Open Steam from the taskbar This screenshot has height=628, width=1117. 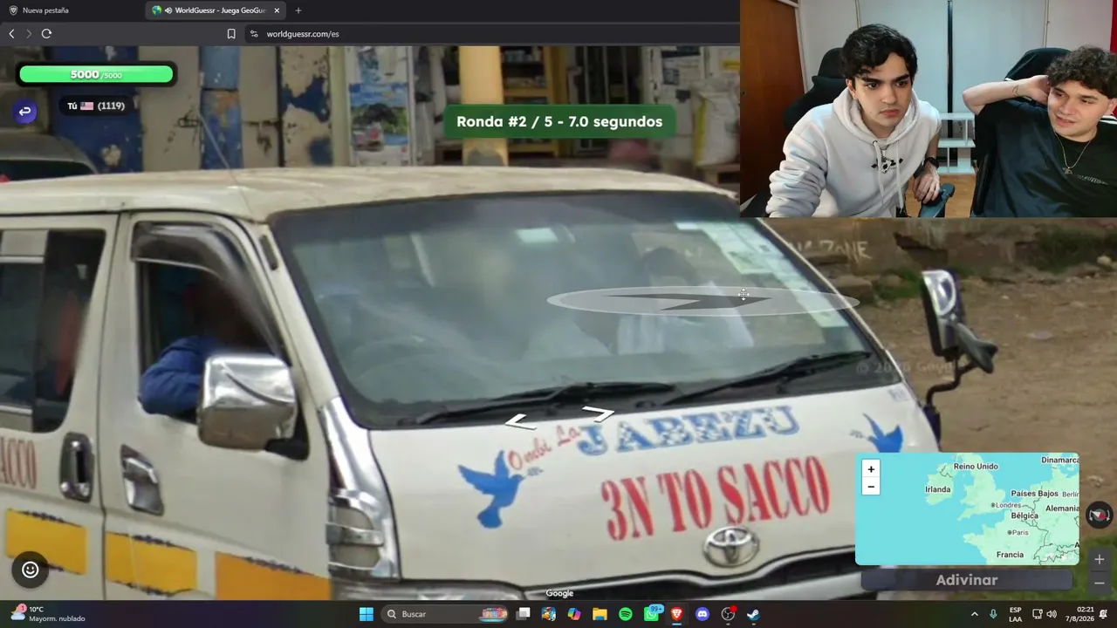753,614
